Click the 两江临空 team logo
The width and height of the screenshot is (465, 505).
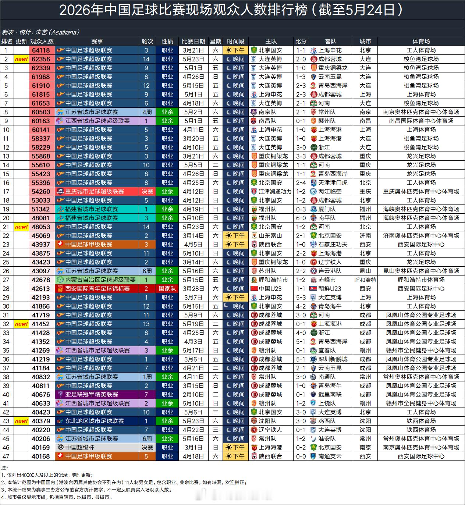coord(313,192)
